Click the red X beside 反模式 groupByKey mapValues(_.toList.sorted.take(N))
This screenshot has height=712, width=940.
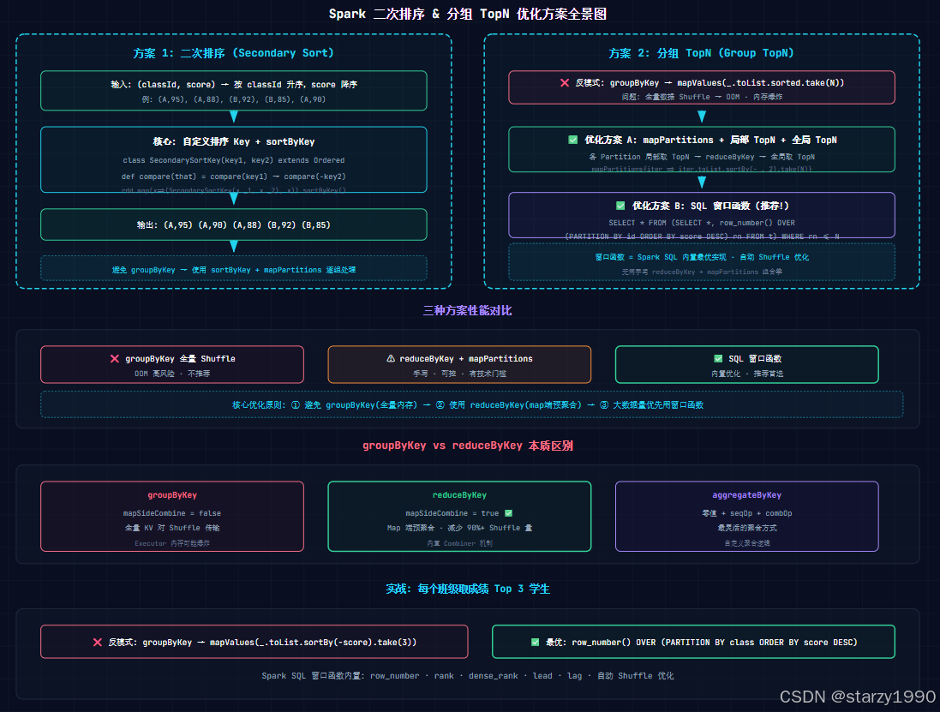pos(564,83)
